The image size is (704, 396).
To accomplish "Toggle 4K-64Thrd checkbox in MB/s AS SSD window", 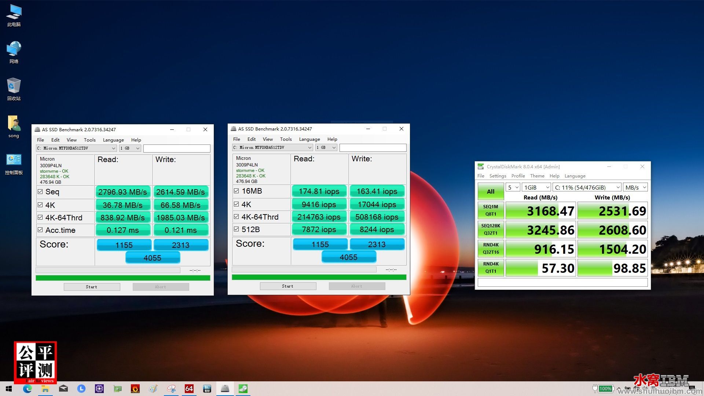I will [40, 217].
